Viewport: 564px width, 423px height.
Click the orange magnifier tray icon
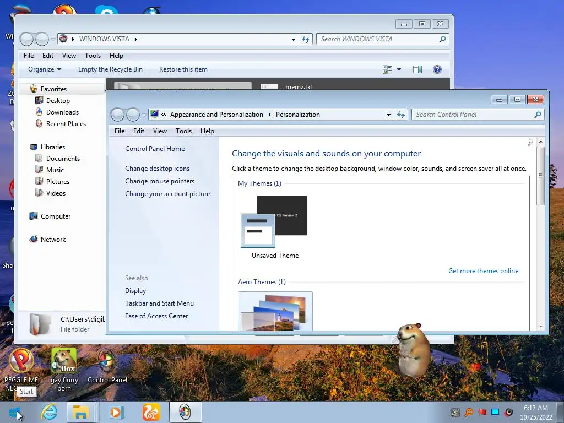[x=469, y=412]
